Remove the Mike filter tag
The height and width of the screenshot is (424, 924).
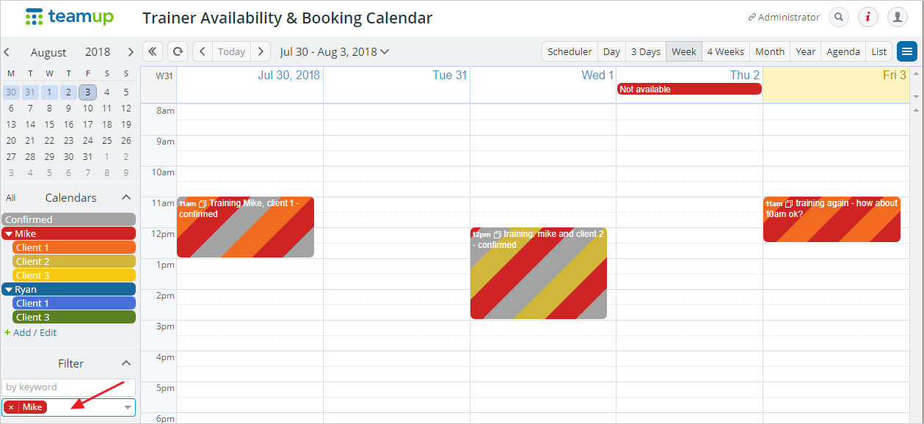11,407
